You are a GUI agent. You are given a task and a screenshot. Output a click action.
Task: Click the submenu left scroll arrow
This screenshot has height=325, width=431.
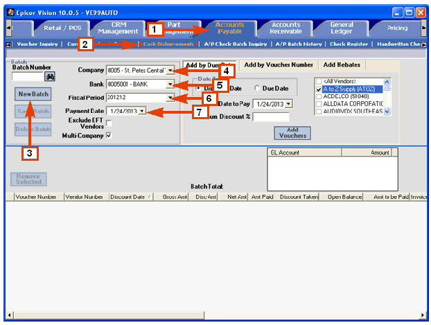tap(8, 44)
